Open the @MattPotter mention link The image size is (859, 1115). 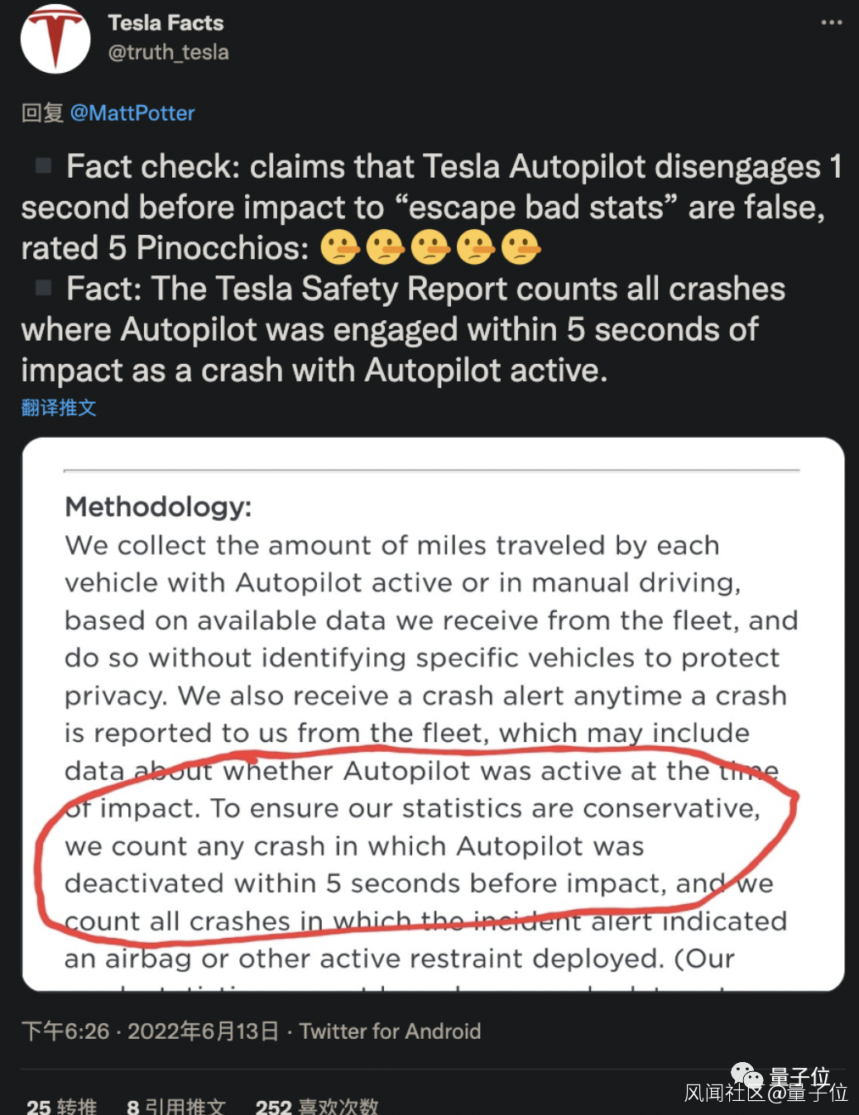click(132, 112)
